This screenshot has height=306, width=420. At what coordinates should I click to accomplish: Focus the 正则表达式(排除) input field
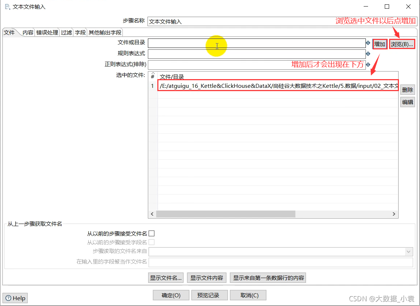pos(257,65)
